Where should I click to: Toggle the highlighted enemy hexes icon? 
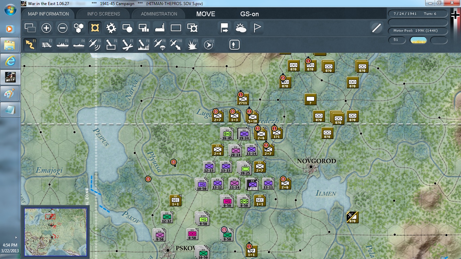(x=95, y=28)
